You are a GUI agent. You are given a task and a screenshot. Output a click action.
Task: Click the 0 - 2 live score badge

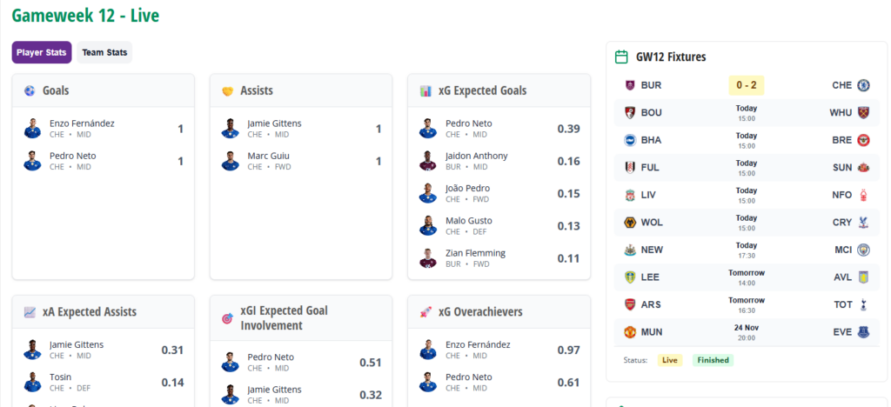(746, 85)
